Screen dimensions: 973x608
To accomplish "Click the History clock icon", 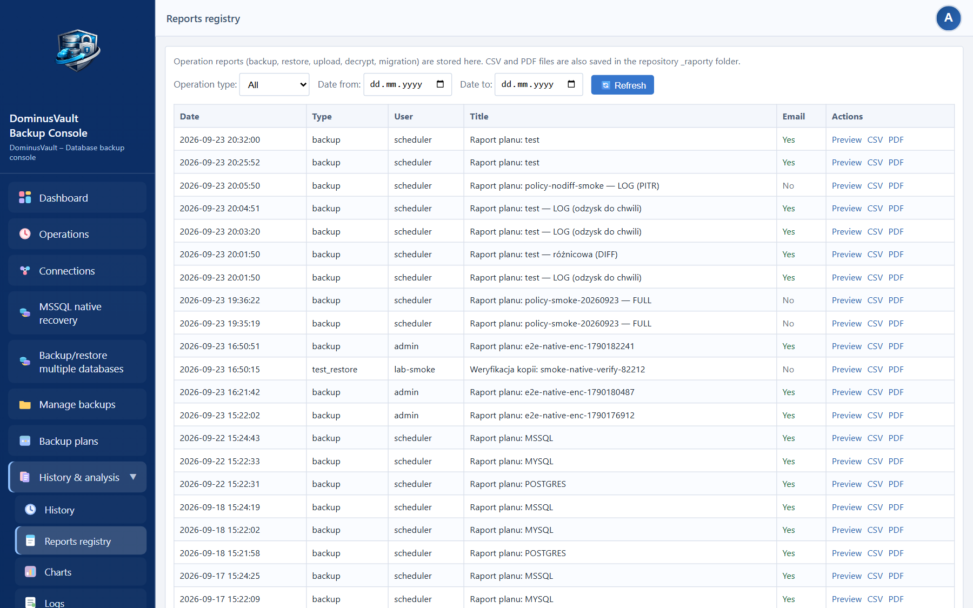I will [x=31, y=510].
